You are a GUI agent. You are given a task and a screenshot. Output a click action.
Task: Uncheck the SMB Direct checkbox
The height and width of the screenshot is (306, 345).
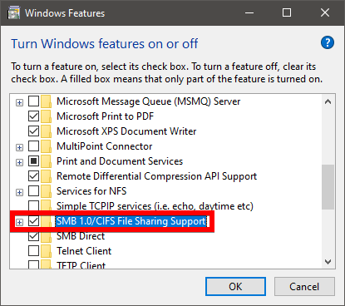pos(33,236)
